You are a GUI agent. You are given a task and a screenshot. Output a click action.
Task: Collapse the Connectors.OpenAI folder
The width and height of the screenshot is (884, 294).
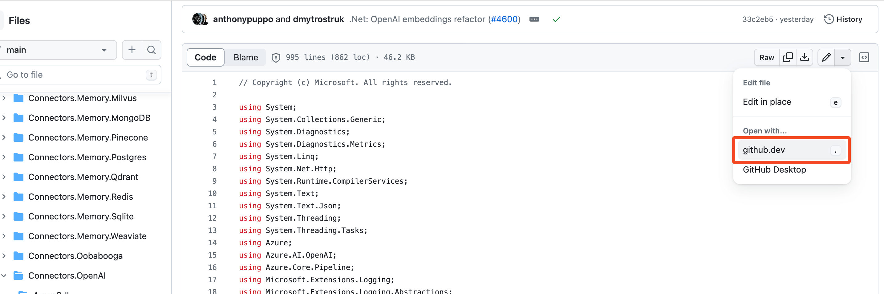4,276
